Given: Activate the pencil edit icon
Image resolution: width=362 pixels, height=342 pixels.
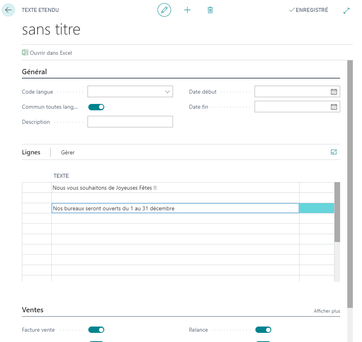Looking at the screenshot, I should point(164,10).
